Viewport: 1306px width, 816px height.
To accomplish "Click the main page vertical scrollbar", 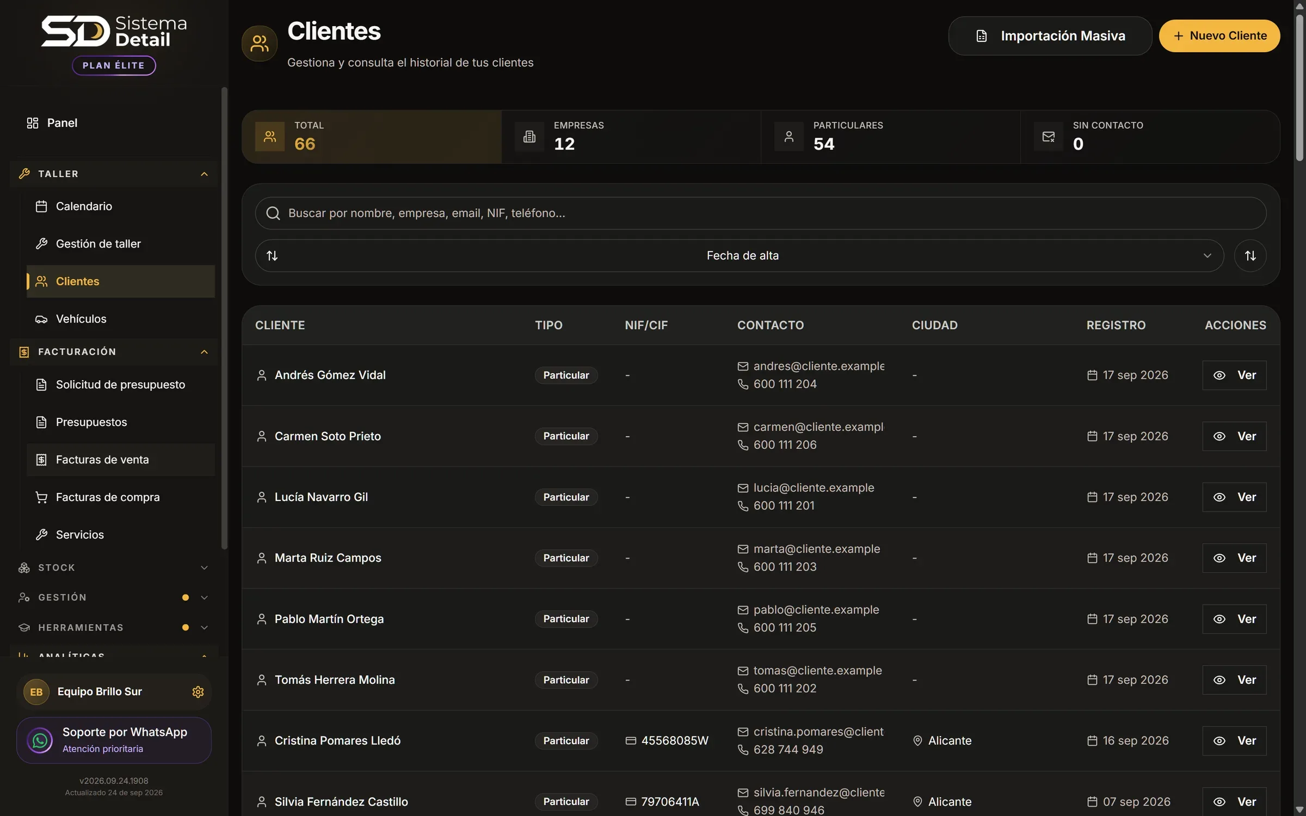I will tap(1299, 87).
